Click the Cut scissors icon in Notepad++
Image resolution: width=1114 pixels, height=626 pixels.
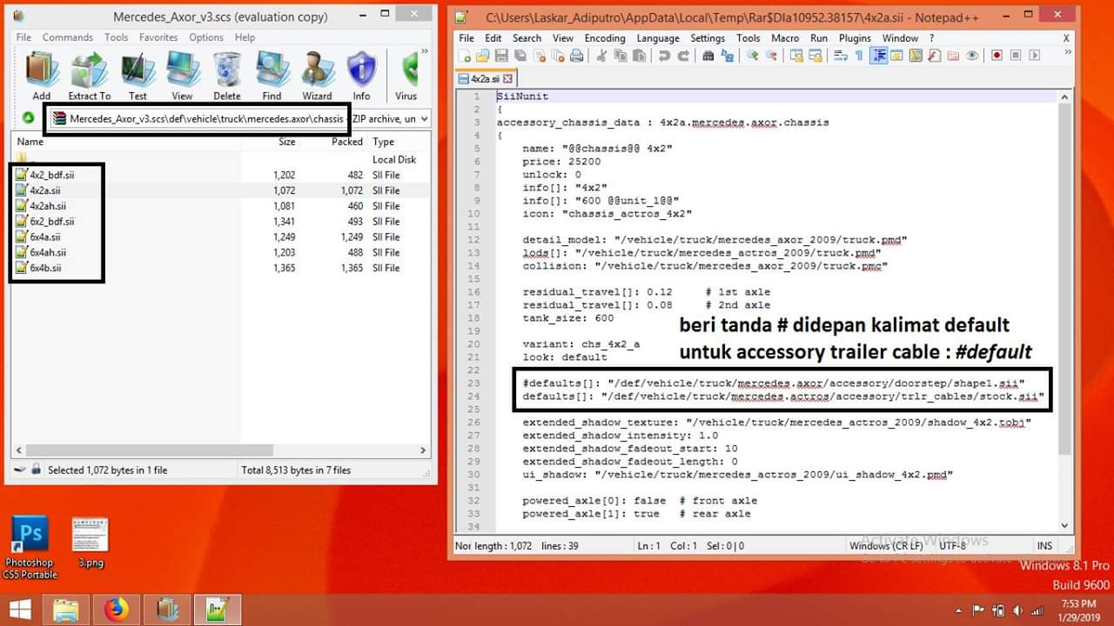click(601, 56)
